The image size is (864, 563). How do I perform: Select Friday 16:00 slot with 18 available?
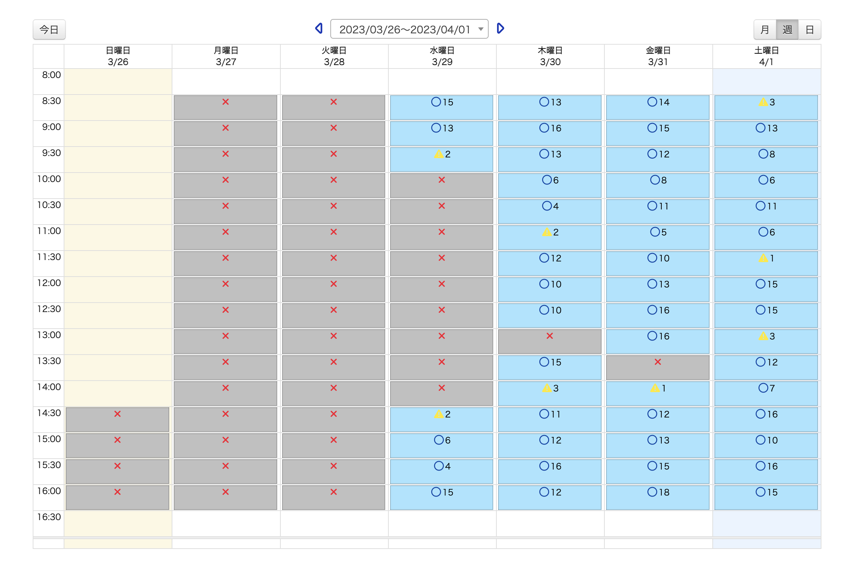(657, 497)
